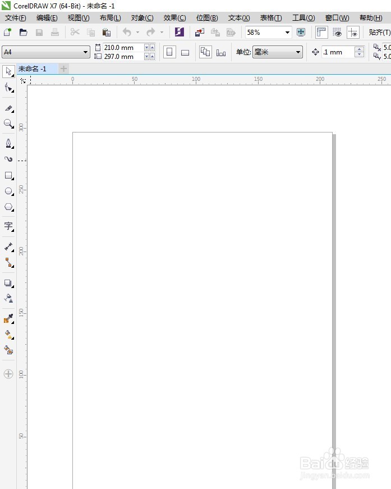Open the 贴齐 snap-to dropdown
Image resolution: width=391 pixels, height=489 pixels.
click(x=379, y=32)
